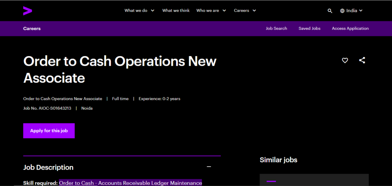Image resolution: width=392 pixels, height=186 pixels.
Task: Click the Similar jobs heading
Action: (279, 160)
